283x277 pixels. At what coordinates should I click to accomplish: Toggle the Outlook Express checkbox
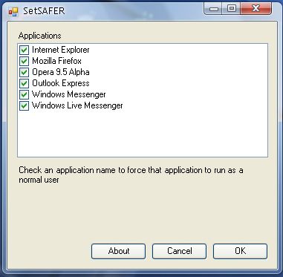click(x=24, y=84)
